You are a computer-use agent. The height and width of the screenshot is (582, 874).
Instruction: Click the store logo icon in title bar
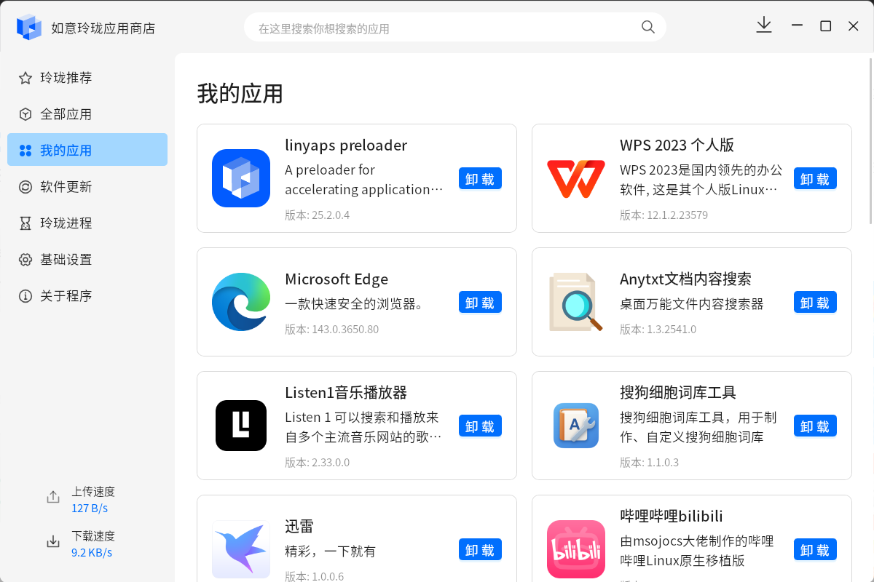click(x=29, y=27)
